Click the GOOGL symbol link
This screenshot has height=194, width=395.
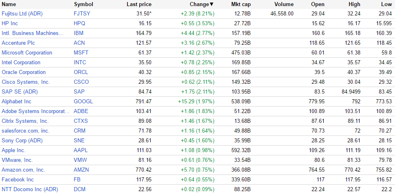coord(83,101)
